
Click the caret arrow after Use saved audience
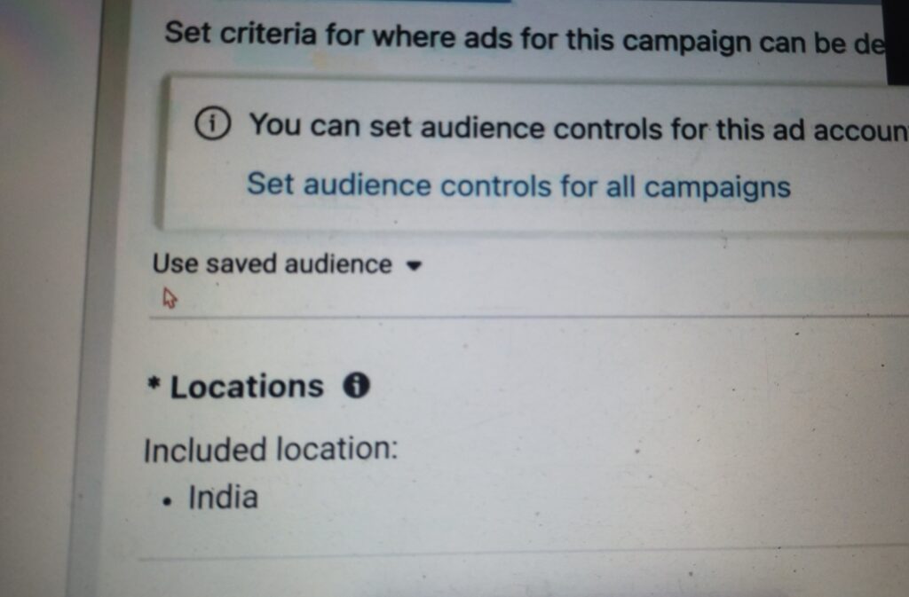(411, 265)
